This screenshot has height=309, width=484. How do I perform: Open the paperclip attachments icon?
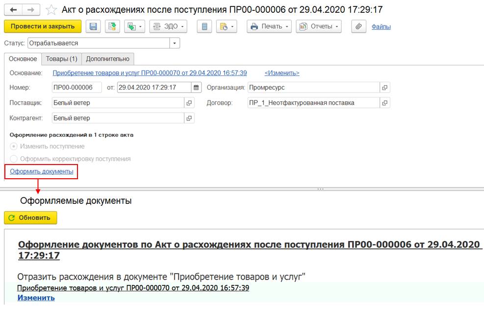click(x=359, y=26)
